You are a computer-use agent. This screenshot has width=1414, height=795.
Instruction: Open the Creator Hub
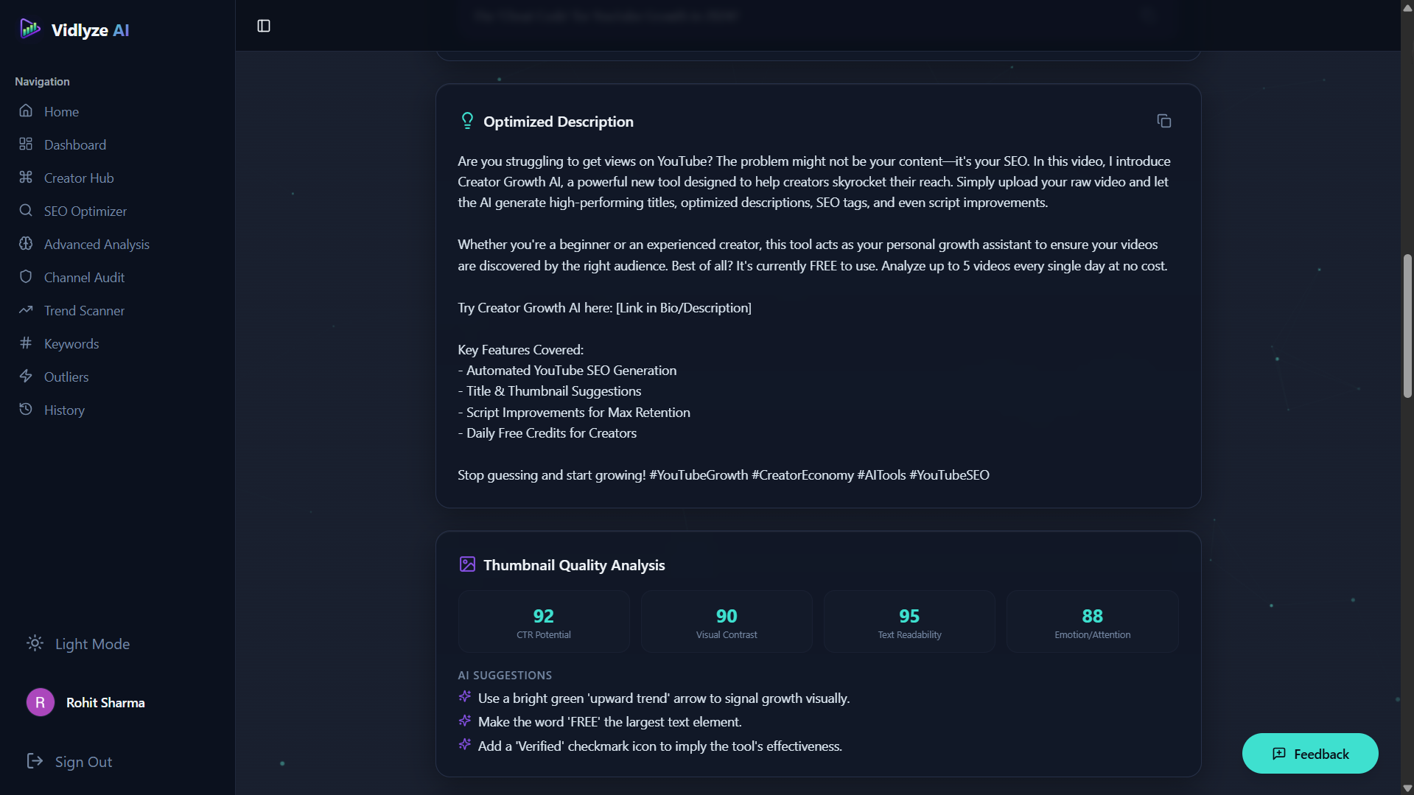pos(78,178)
